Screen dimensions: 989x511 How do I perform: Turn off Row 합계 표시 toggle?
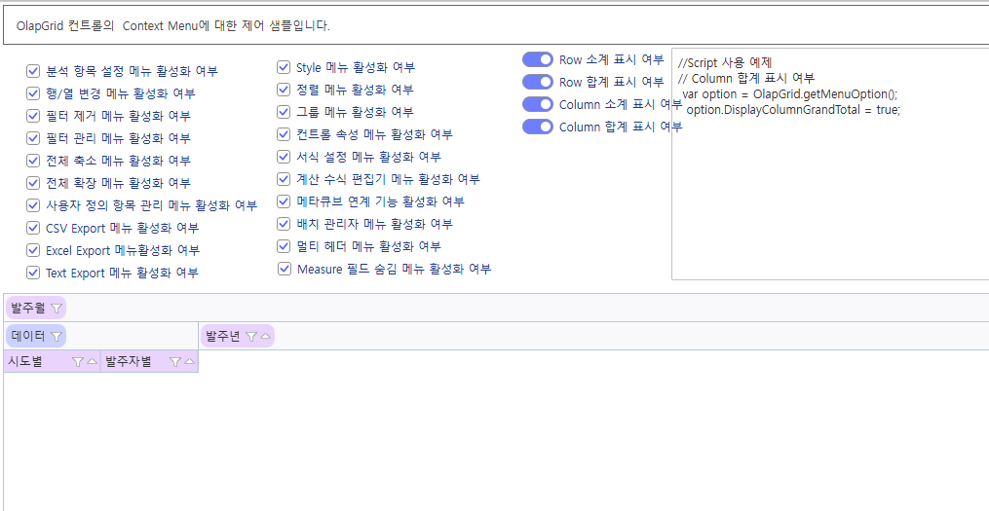click(538, 82)
